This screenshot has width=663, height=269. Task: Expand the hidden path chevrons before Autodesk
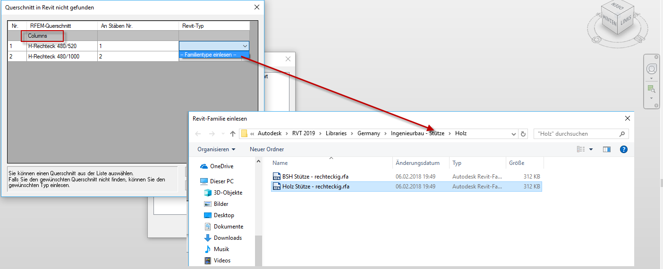[x=253, y=134]
